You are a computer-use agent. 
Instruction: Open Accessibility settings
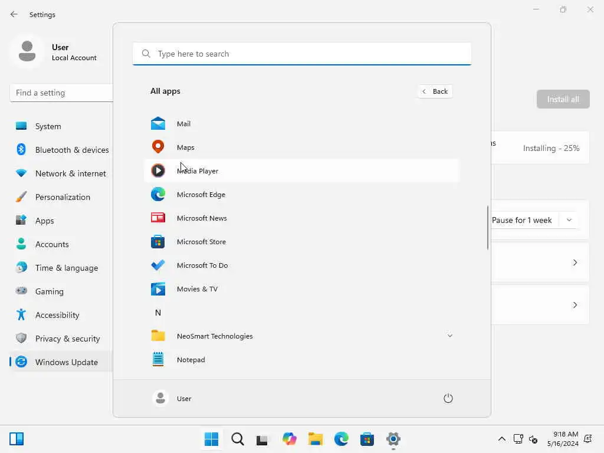tap(61, 315)
